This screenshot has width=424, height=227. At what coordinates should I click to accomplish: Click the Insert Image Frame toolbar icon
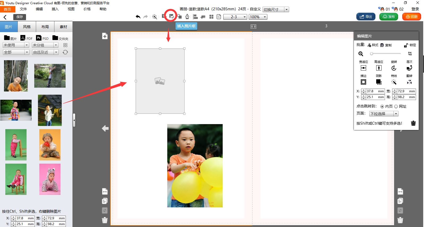[171, 16]
